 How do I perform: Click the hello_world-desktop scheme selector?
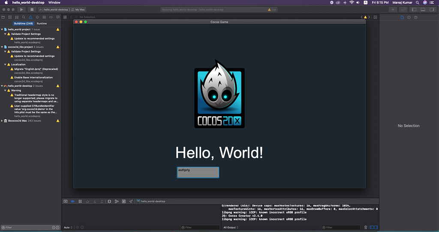(54, 9)
